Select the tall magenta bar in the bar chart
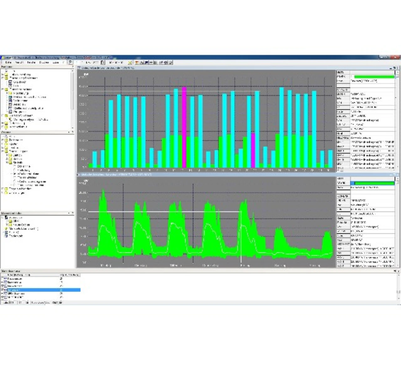 pyautogui.click(x=184, y=127)
